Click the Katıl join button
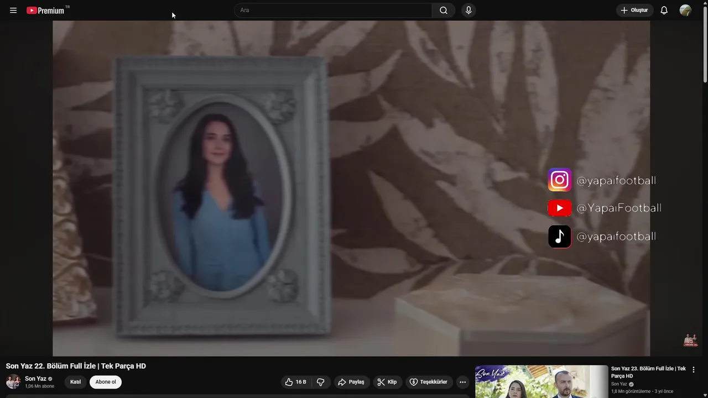The height and width of the screenshot is (398, 708). pyautogui.click(x=76, y=382)
